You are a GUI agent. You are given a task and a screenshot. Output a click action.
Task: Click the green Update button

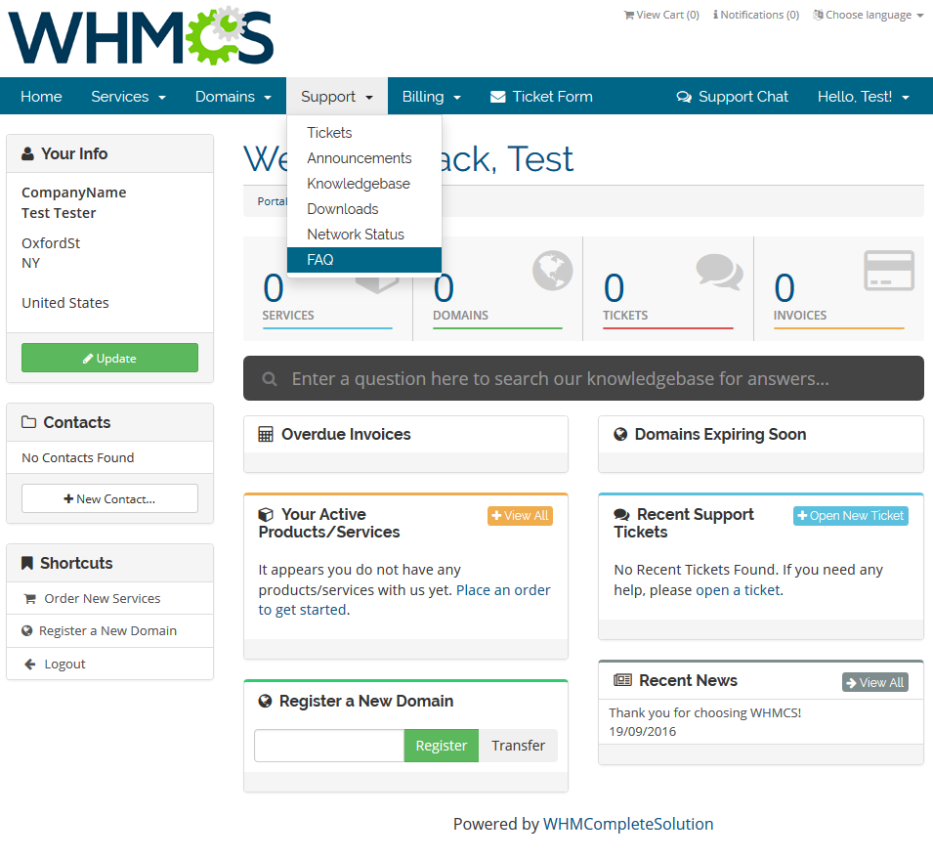tap(109, 358)
